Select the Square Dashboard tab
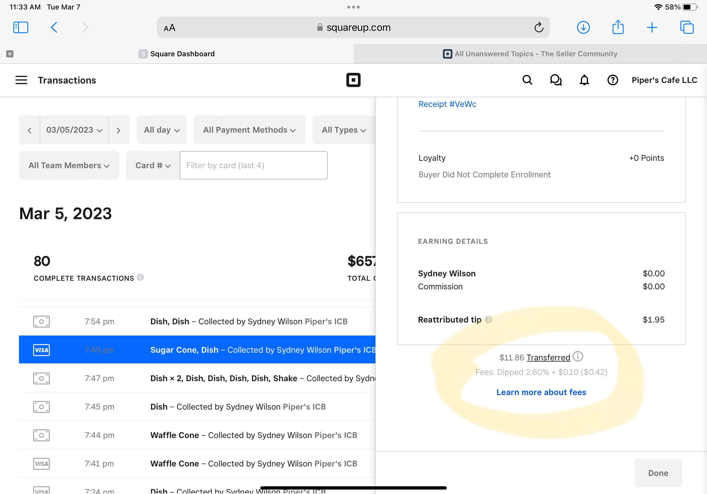Screen dimensions: 707x494 tap(176, 54)
